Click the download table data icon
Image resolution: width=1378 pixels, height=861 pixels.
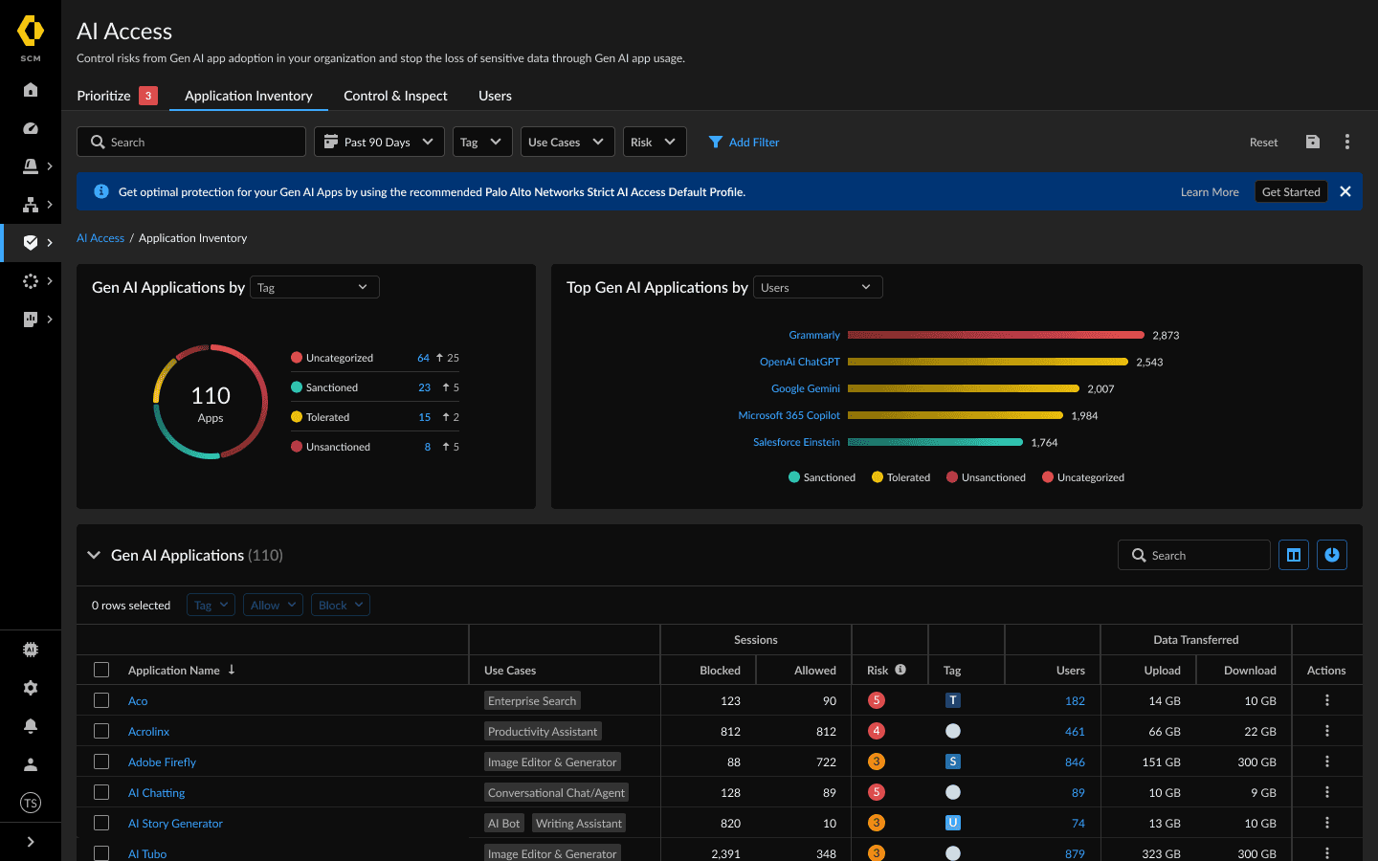click(1331, 555)
